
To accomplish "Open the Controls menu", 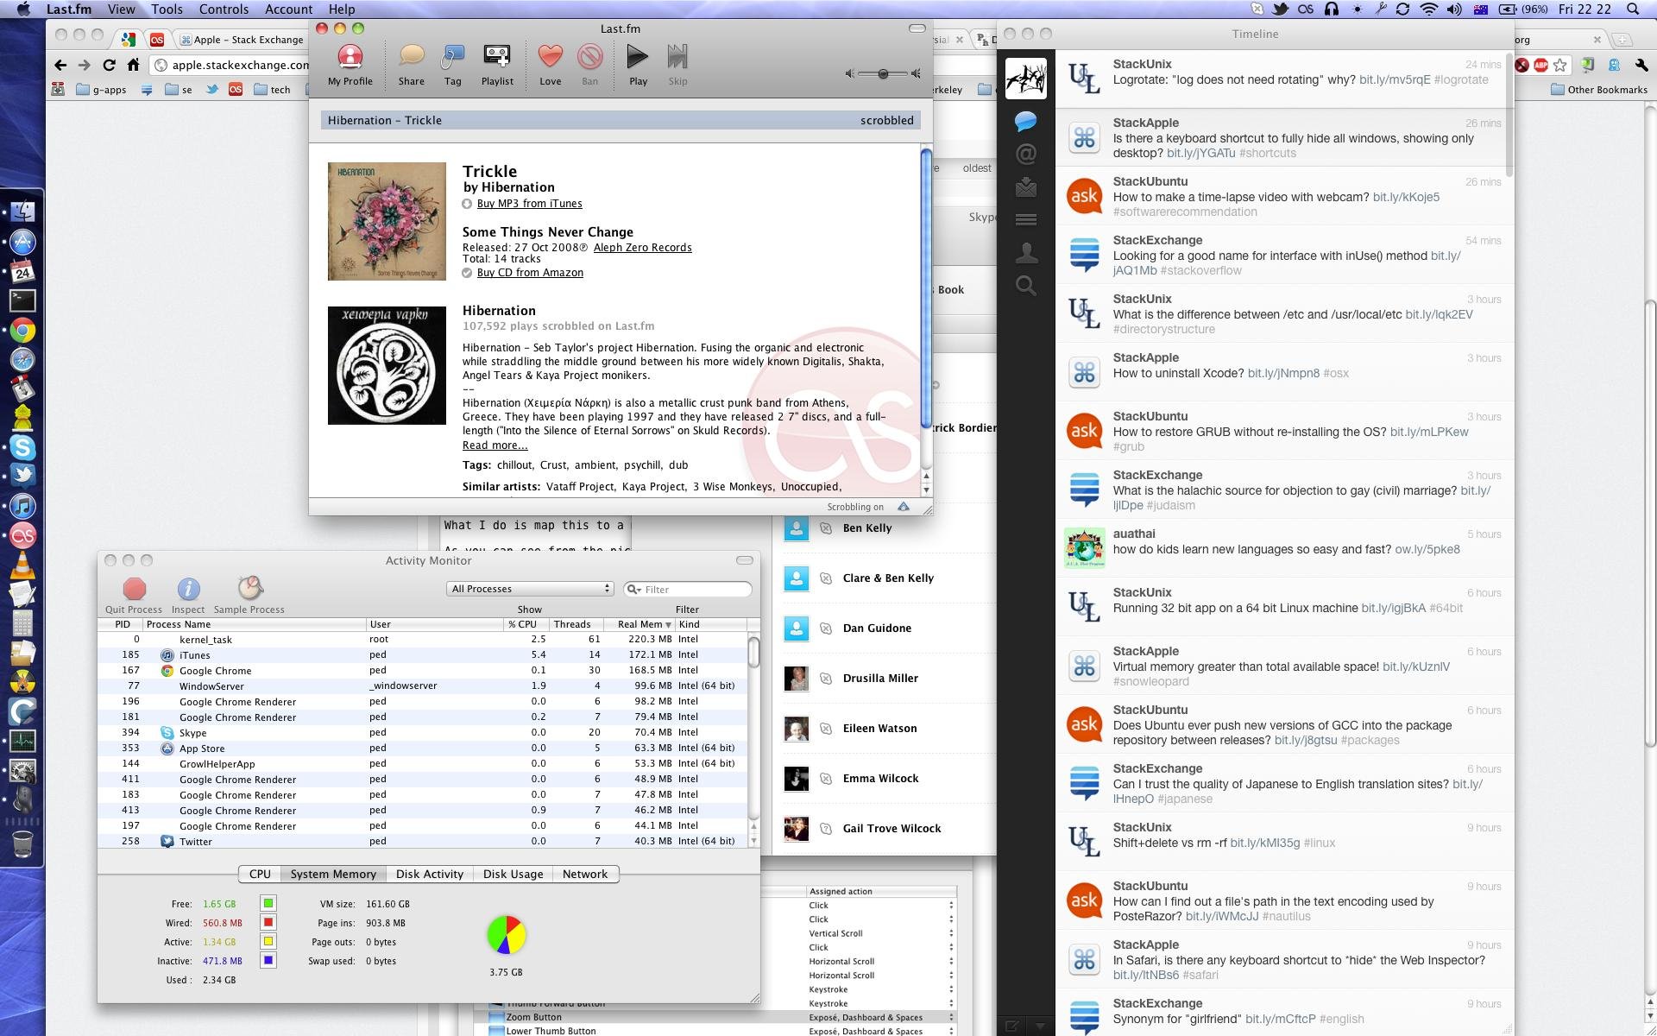I will click(x=224, y=9).
